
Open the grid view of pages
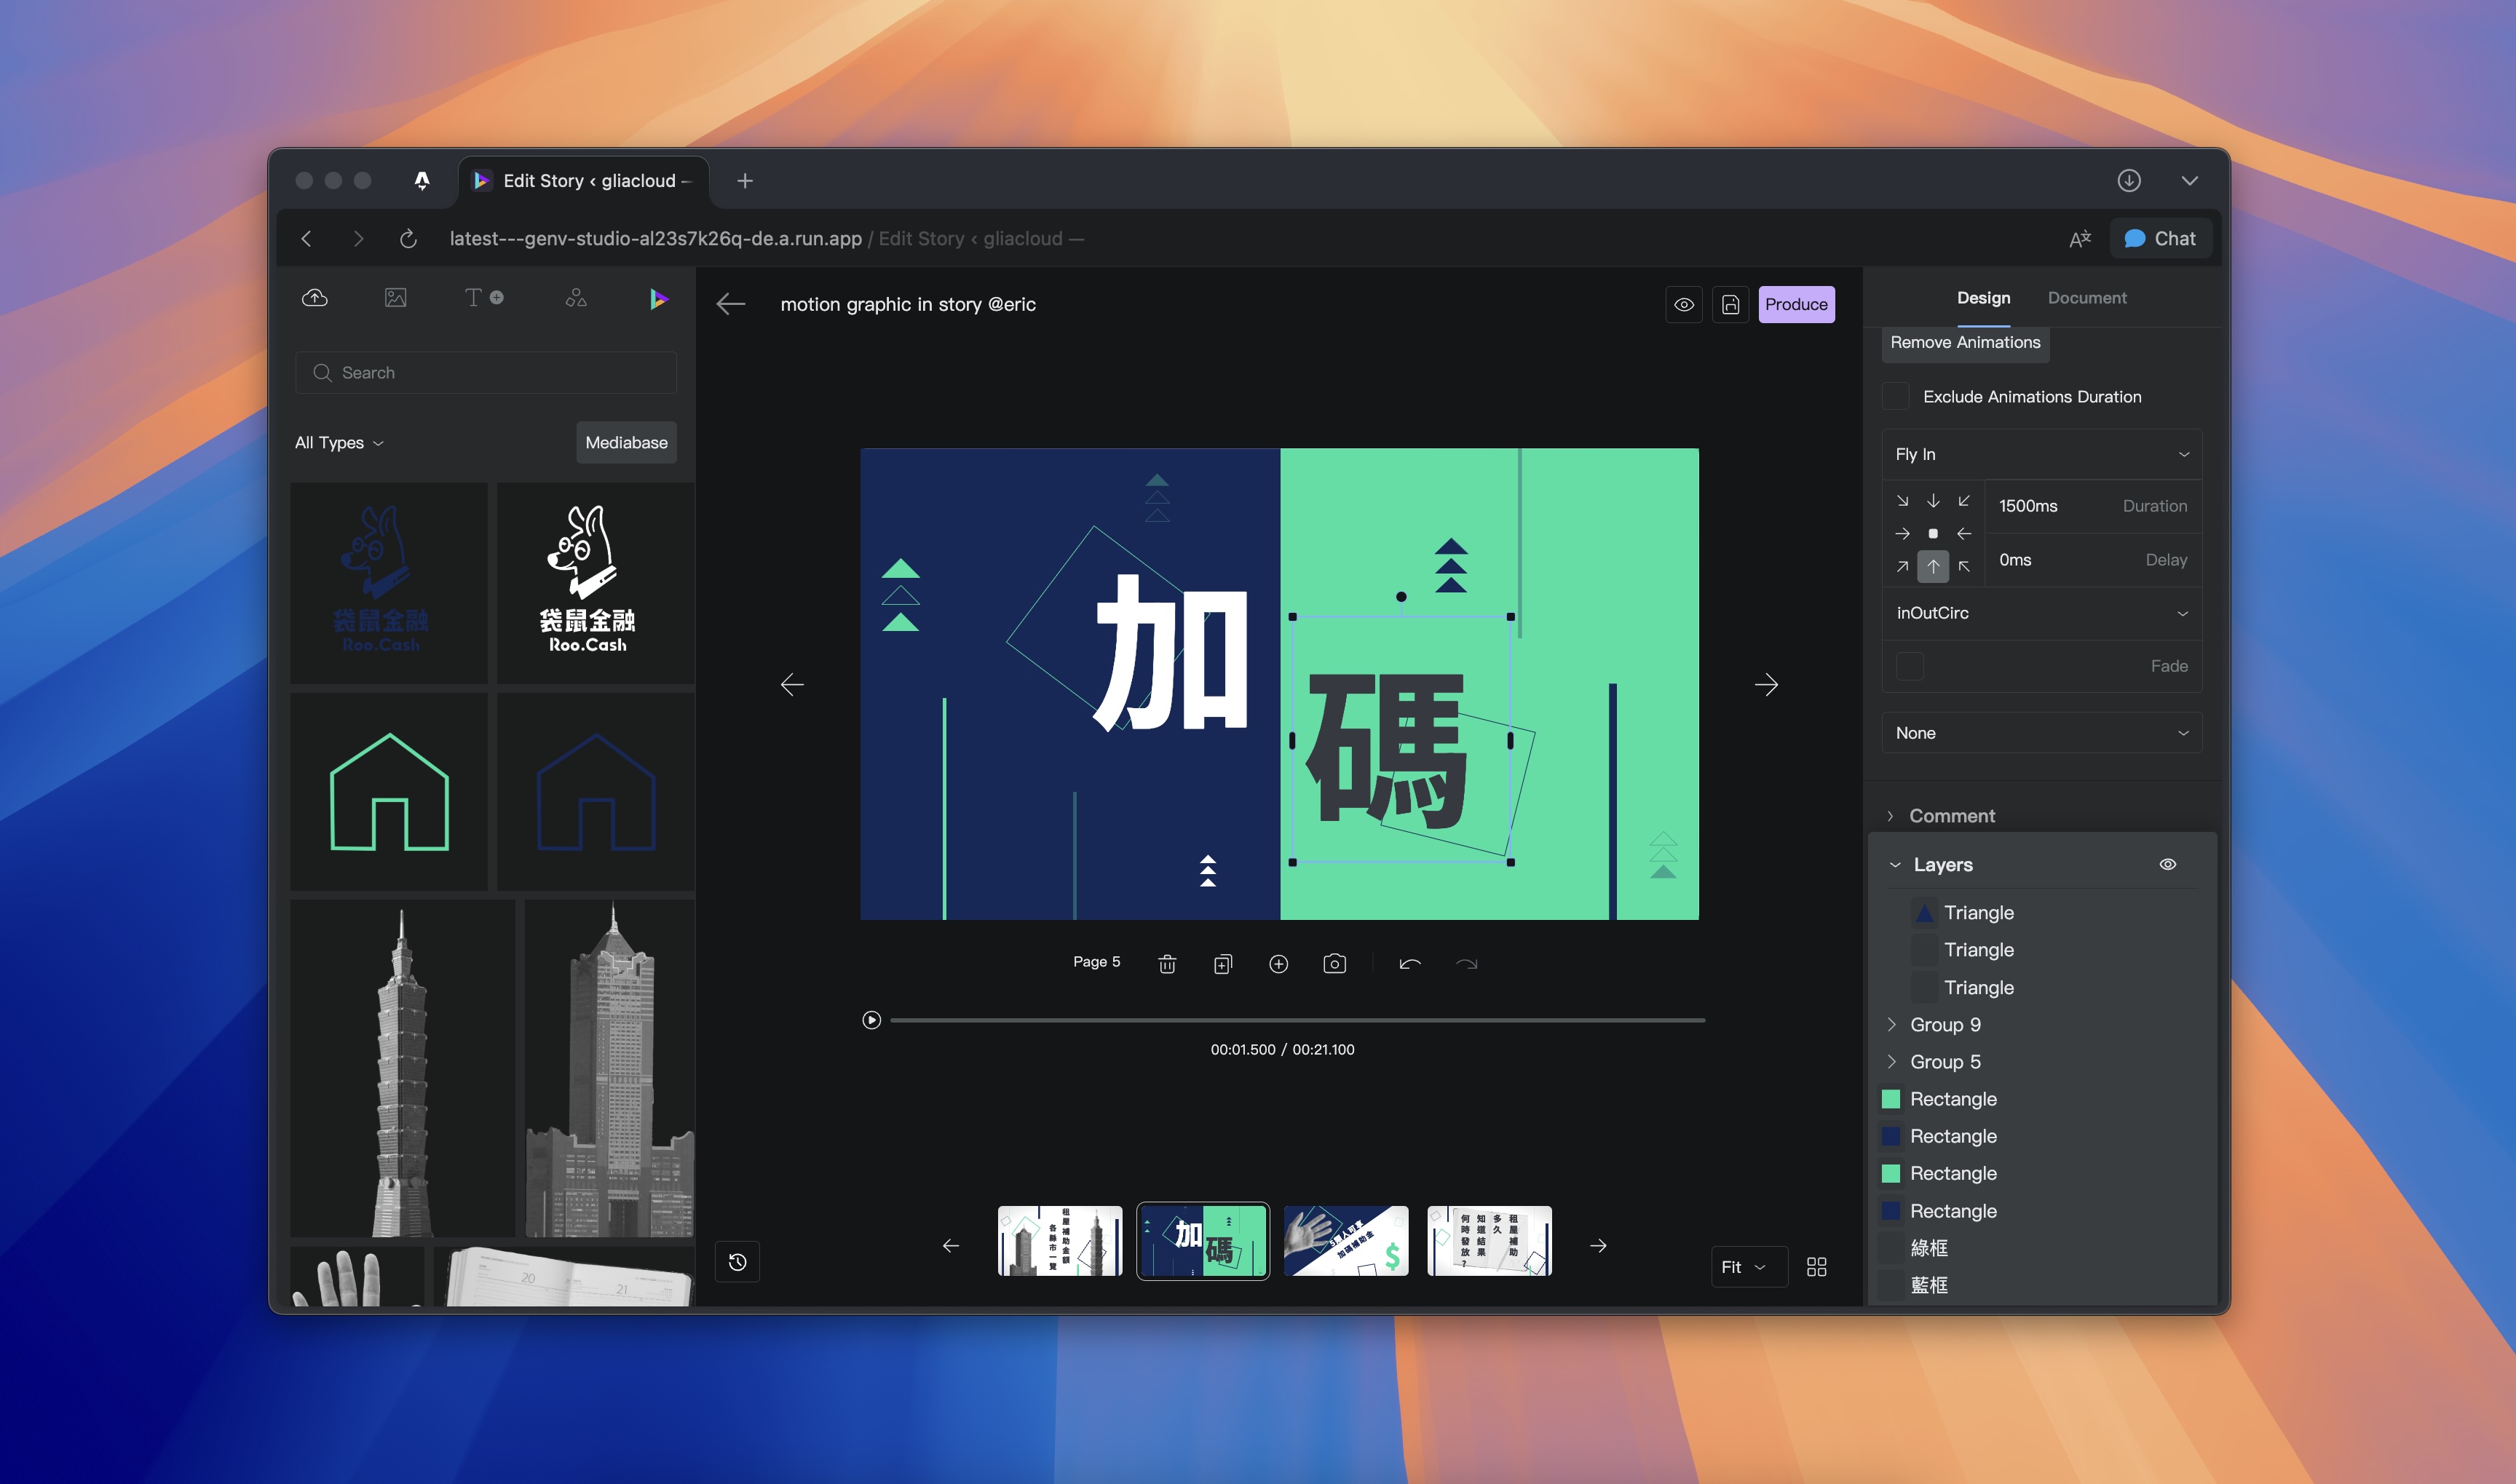point(1817,1267)
